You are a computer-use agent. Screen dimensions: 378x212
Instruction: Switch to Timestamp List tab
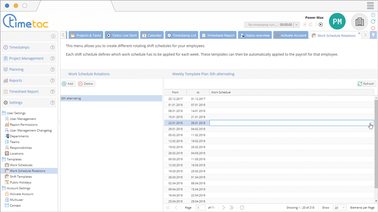coord(182,35)
